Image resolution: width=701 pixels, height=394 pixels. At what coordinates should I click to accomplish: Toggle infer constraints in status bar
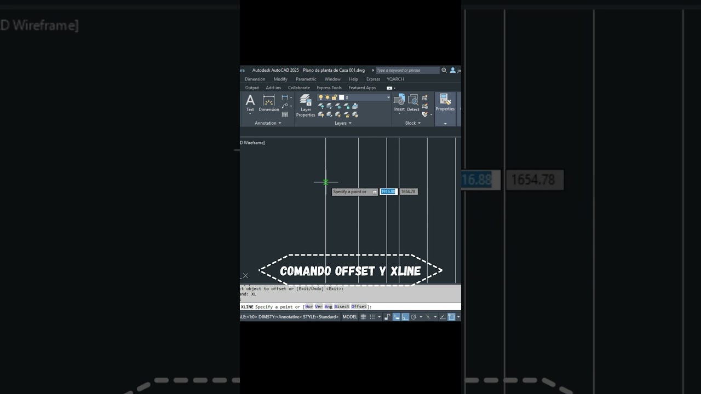pos(388,317)
